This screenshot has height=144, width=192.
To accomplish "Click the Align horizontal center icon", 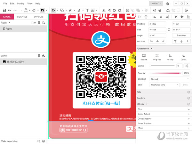I will 161,17.
